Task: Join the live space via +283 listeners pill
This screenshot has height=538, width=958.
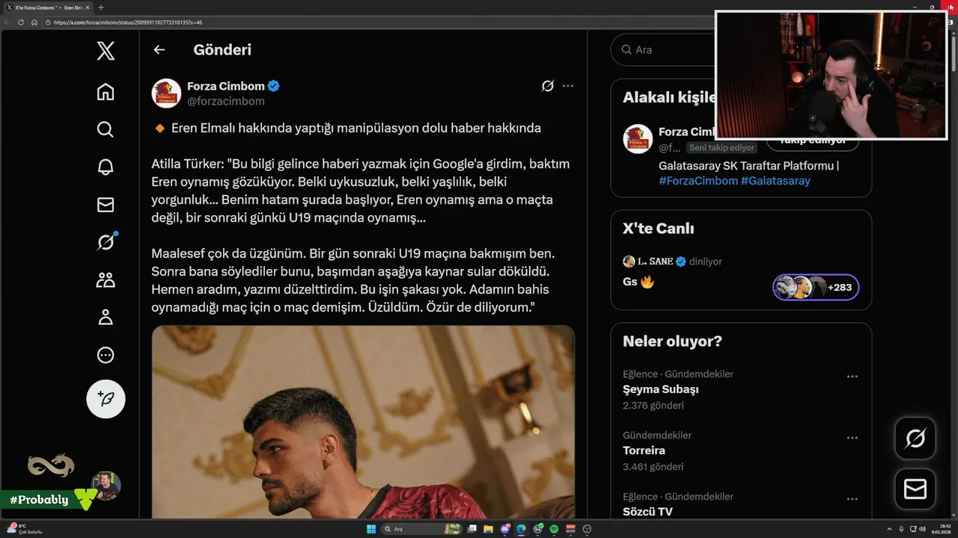Action: click(816, 287)
